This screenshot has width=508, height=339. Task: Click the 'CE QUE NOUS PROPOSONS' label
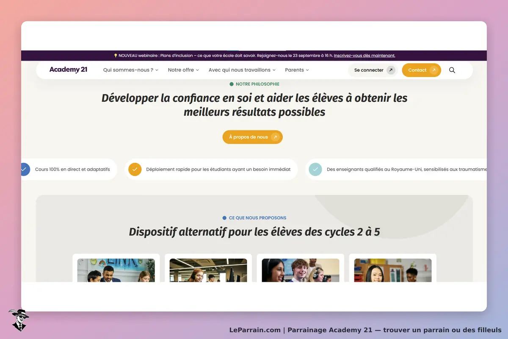(257, 218)
